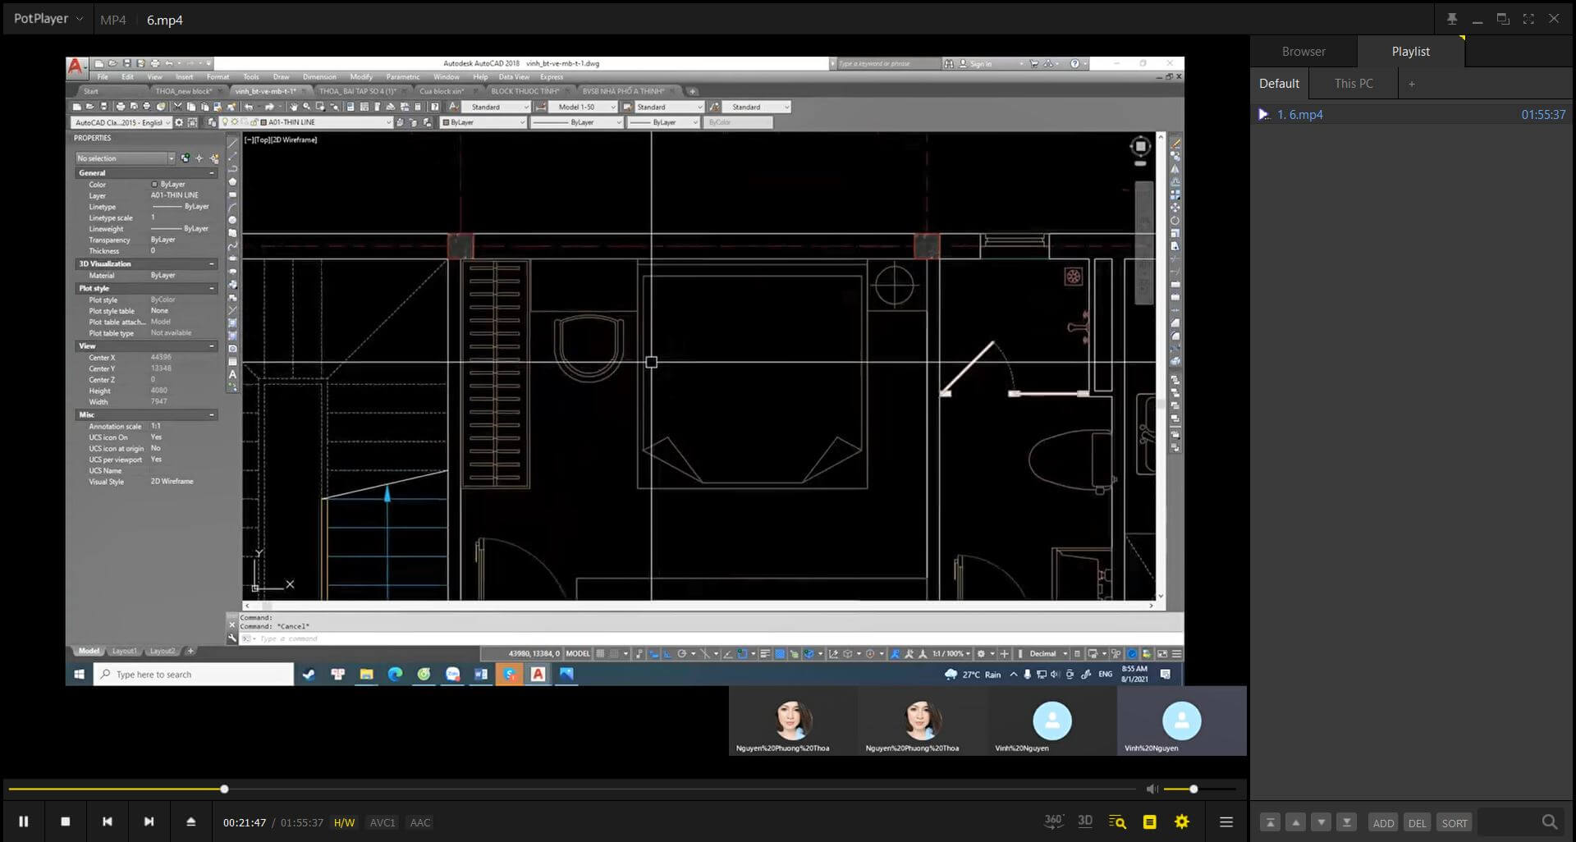
Task: Switch to the Browser tab
Action: pyautogui.click(x=1304, y=51)
